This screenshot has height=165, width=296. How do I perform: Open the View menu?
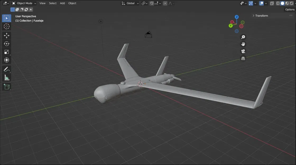coord(42,3)
